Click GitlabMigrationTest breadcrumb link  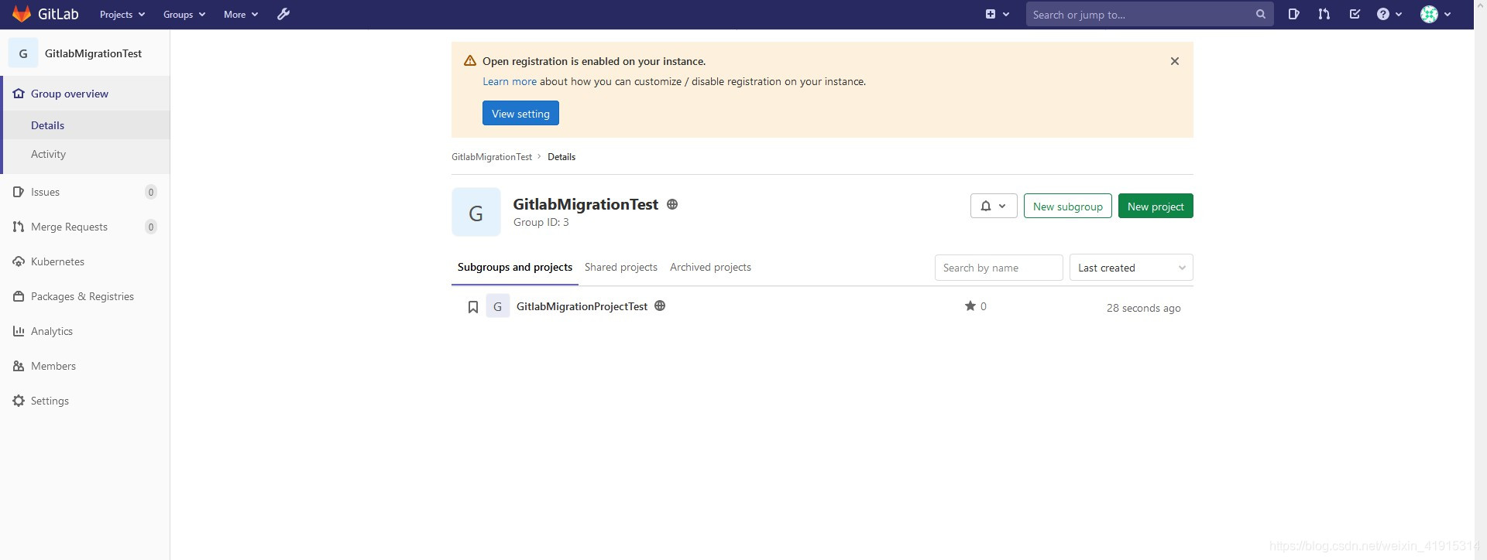tap(492, 156)
